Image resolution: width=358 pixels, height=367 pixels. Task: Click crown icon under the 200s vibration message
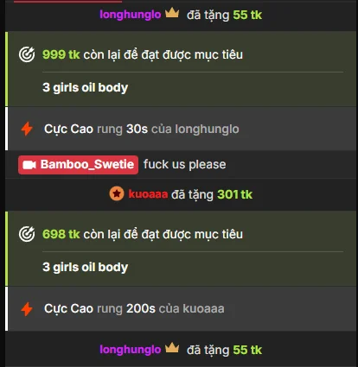tap(172, 348)
